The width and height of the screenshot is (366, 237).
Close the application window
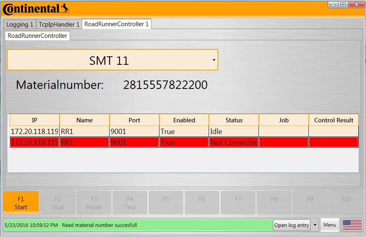coord(356,5)
